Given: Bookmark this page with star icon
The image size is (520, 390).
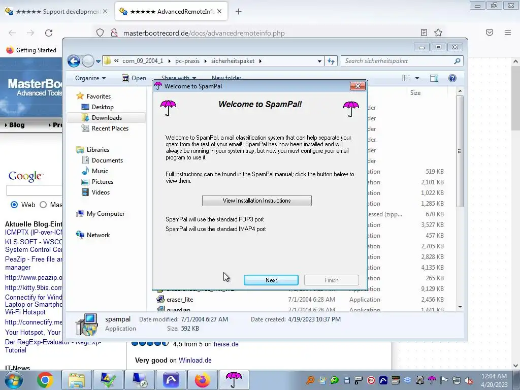Looking at the screenshot, I should (x=438, y=32).
